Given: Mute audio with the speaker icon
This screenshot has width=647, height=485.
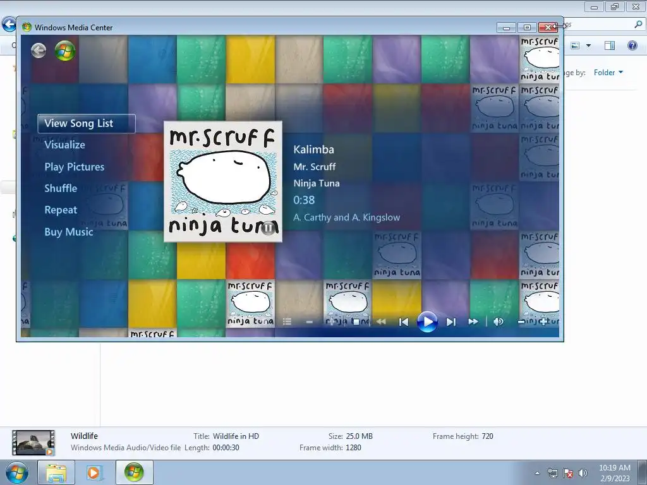Looking at the screenshot, I should (498, 321).
